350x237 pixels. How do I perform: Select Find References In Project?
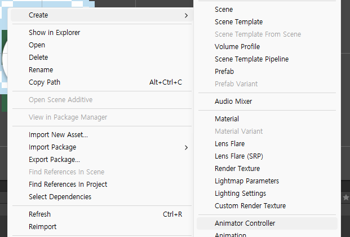click(x=68, y=185)
